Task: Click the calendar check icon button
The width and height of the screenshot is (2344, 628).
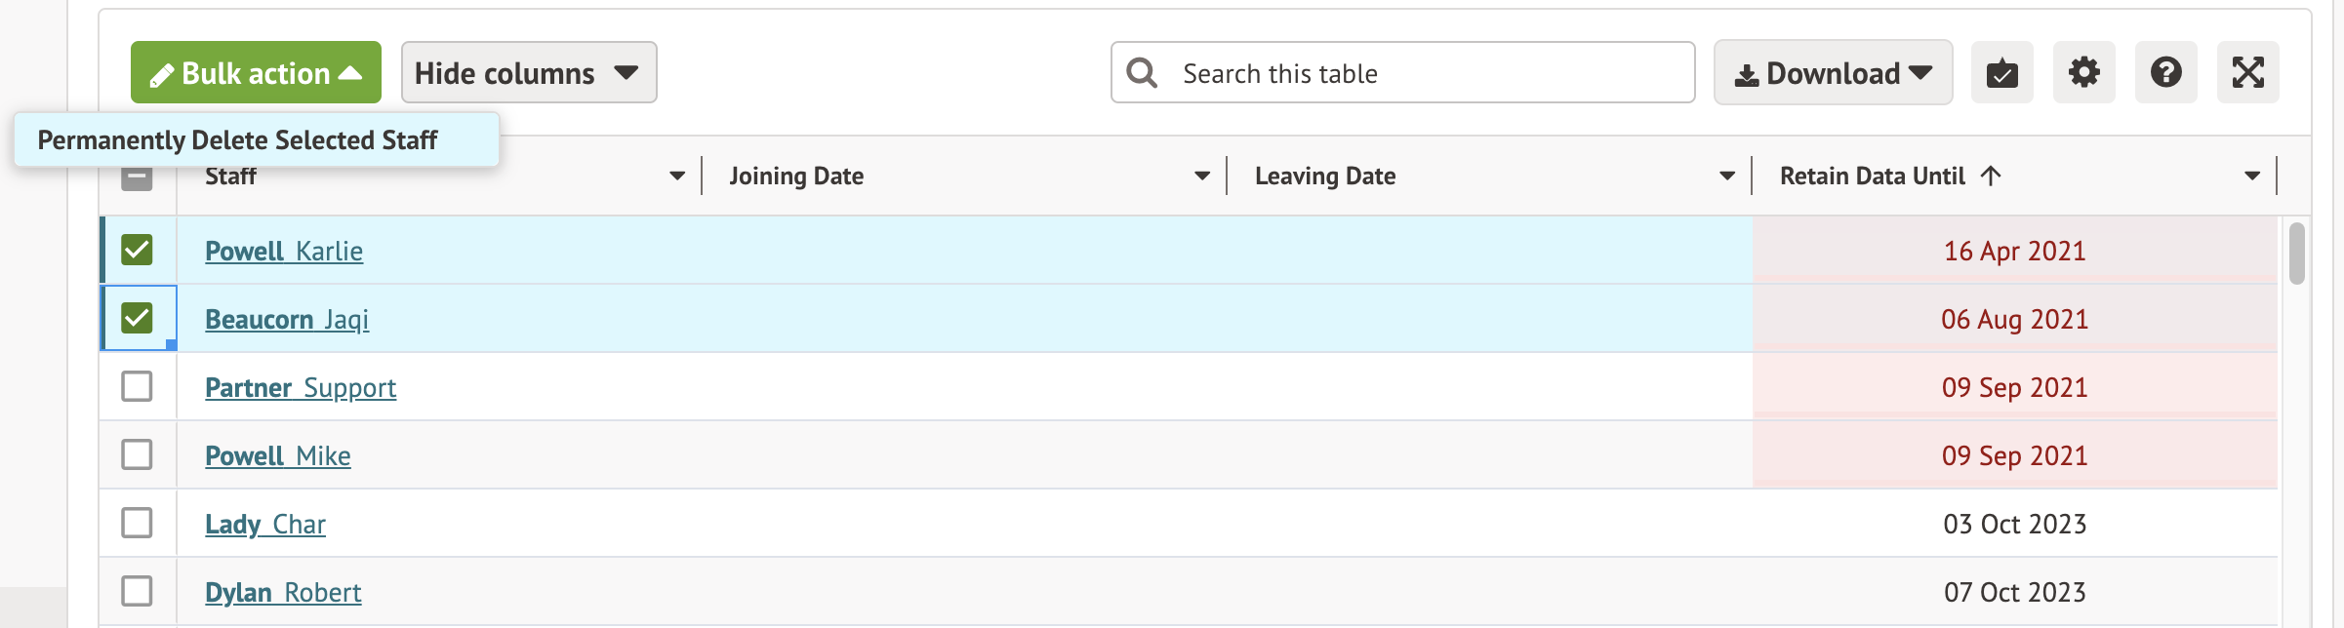Action: pyautogui.click(x=2001, y=73)
